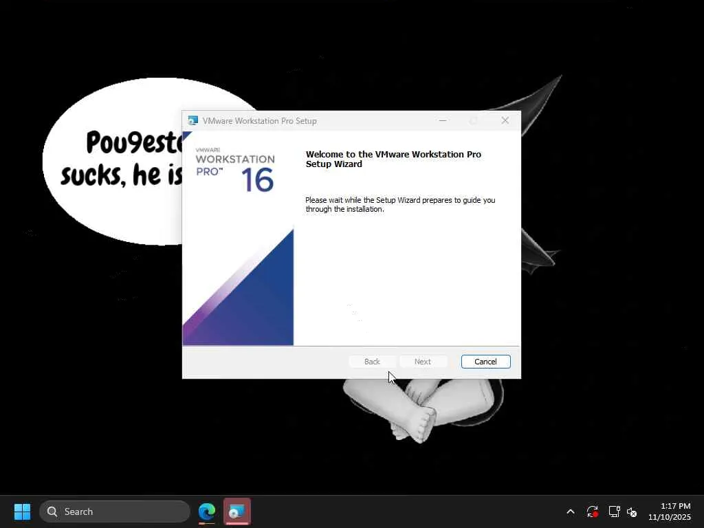Viewport: 704px width, 528px height.
Task: Show hidden icons in system tray
Action: click(570, 511)
